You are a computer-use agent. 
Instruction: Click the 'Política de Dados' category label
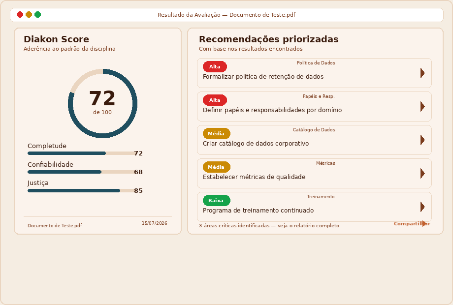(x=316, y=63)
